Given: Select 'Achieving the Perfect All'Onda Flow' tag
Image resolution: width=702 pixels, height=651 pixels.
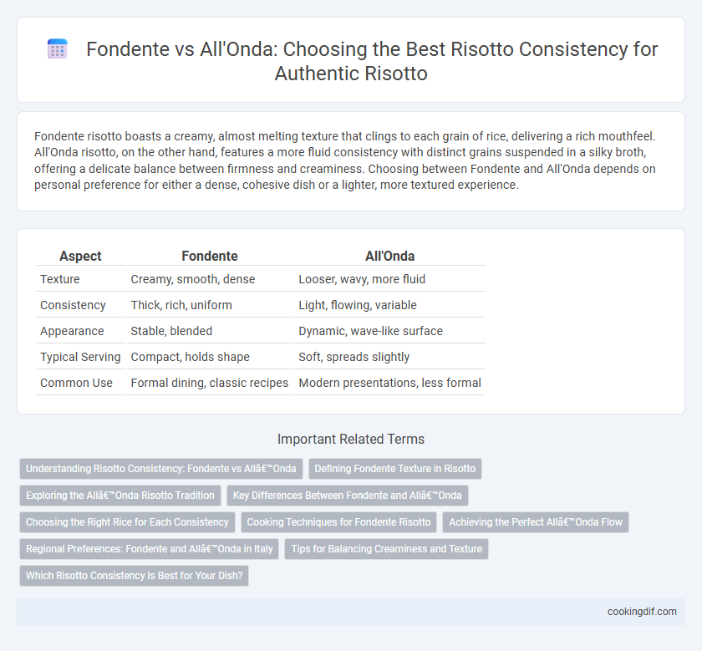Looking at the screenshot, I should [x=536, y=522].
